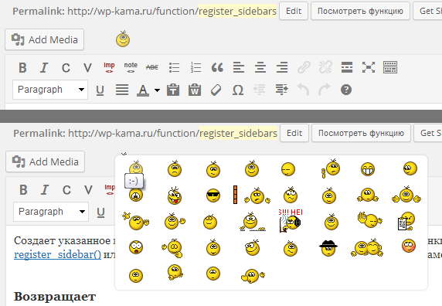Viewport: 442px width, 306px height.
Task: Click Paste as text clipboard icon
Action: pyautogui.click(x=173, y=90)
